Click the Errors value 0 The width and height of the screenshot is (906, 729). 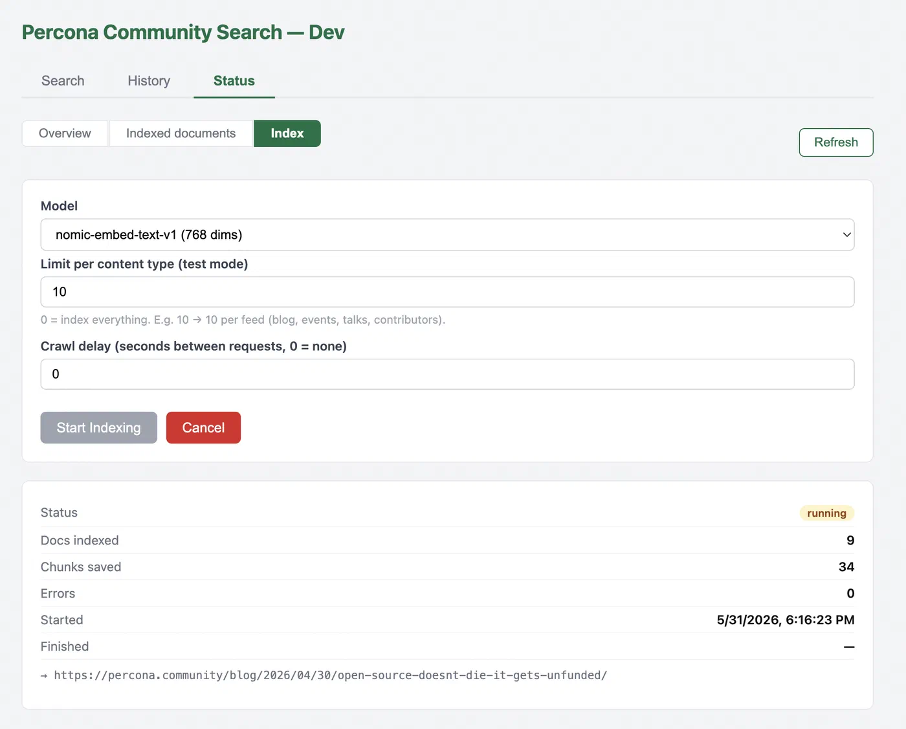850,594
